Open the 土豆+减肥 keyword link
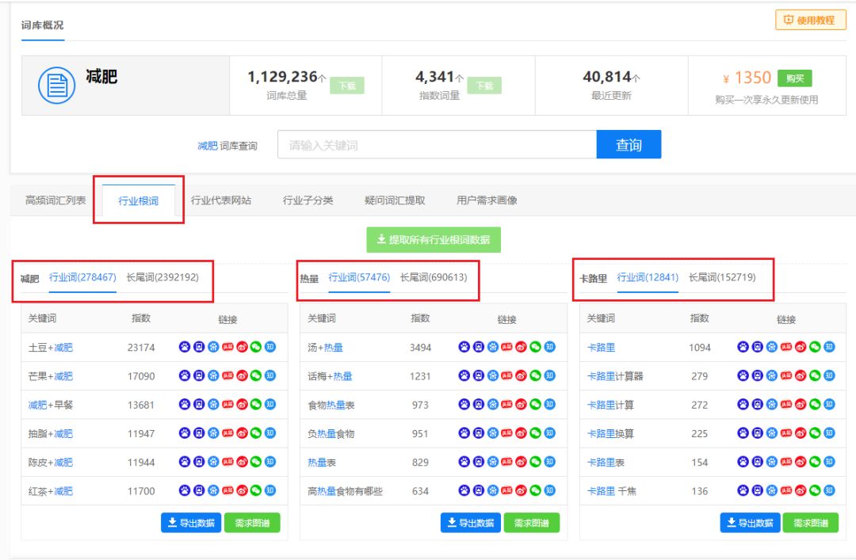The width and height of the screenshot is (856, 560). click(x=51, y=348)
